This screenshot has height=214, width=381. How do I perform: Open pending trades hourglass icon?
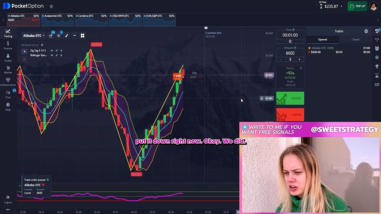(x=377, y=75)
